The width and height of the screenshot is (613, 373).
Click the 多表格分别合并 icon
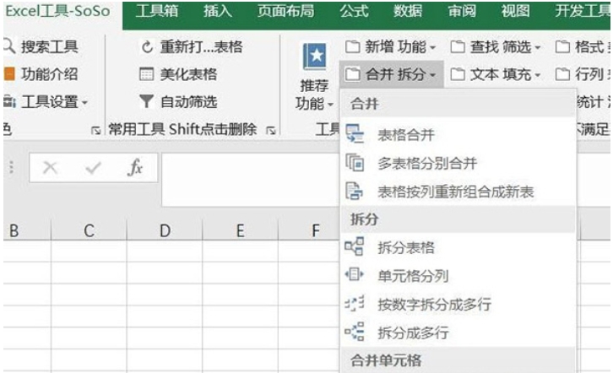[x=355, y=162]
